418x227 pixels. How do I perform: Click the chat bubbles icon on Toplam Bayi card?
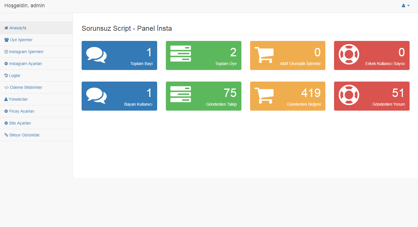(96, 55)
